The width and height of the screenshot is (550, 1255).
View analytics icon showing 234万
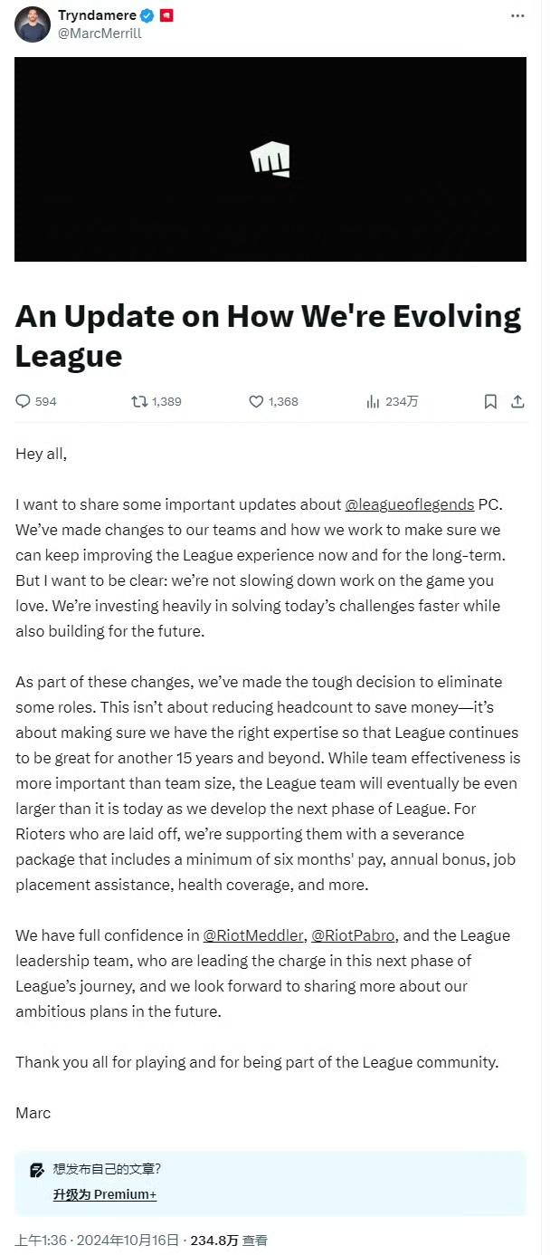pos(373,401)
